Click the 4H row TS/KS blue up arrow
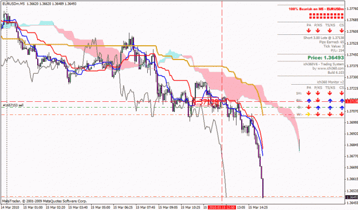Viewport: 358px width, 210px height. pyautogui.click(x=330, y=100)
